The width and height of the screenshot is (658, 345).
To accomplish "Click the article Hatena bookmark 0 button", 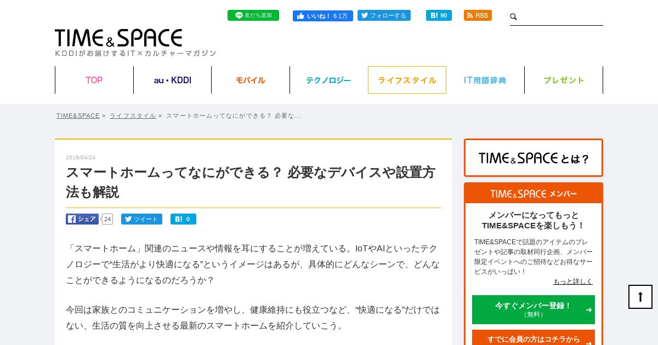I will pyautogui.click(x=183, y=219).
